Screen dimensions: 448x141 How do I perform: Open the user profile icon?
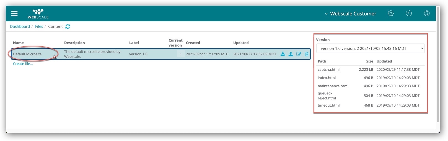pos(427,13)
